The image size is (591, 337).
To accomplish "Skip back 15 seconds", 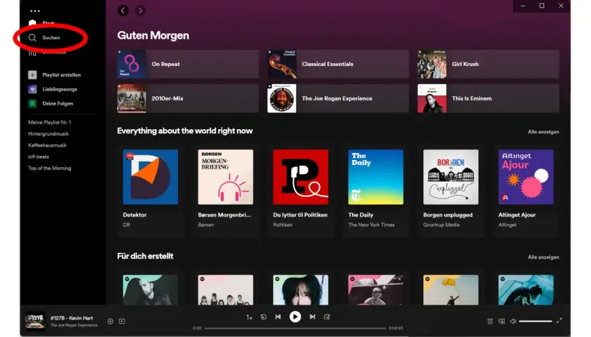I will [263, 317].
